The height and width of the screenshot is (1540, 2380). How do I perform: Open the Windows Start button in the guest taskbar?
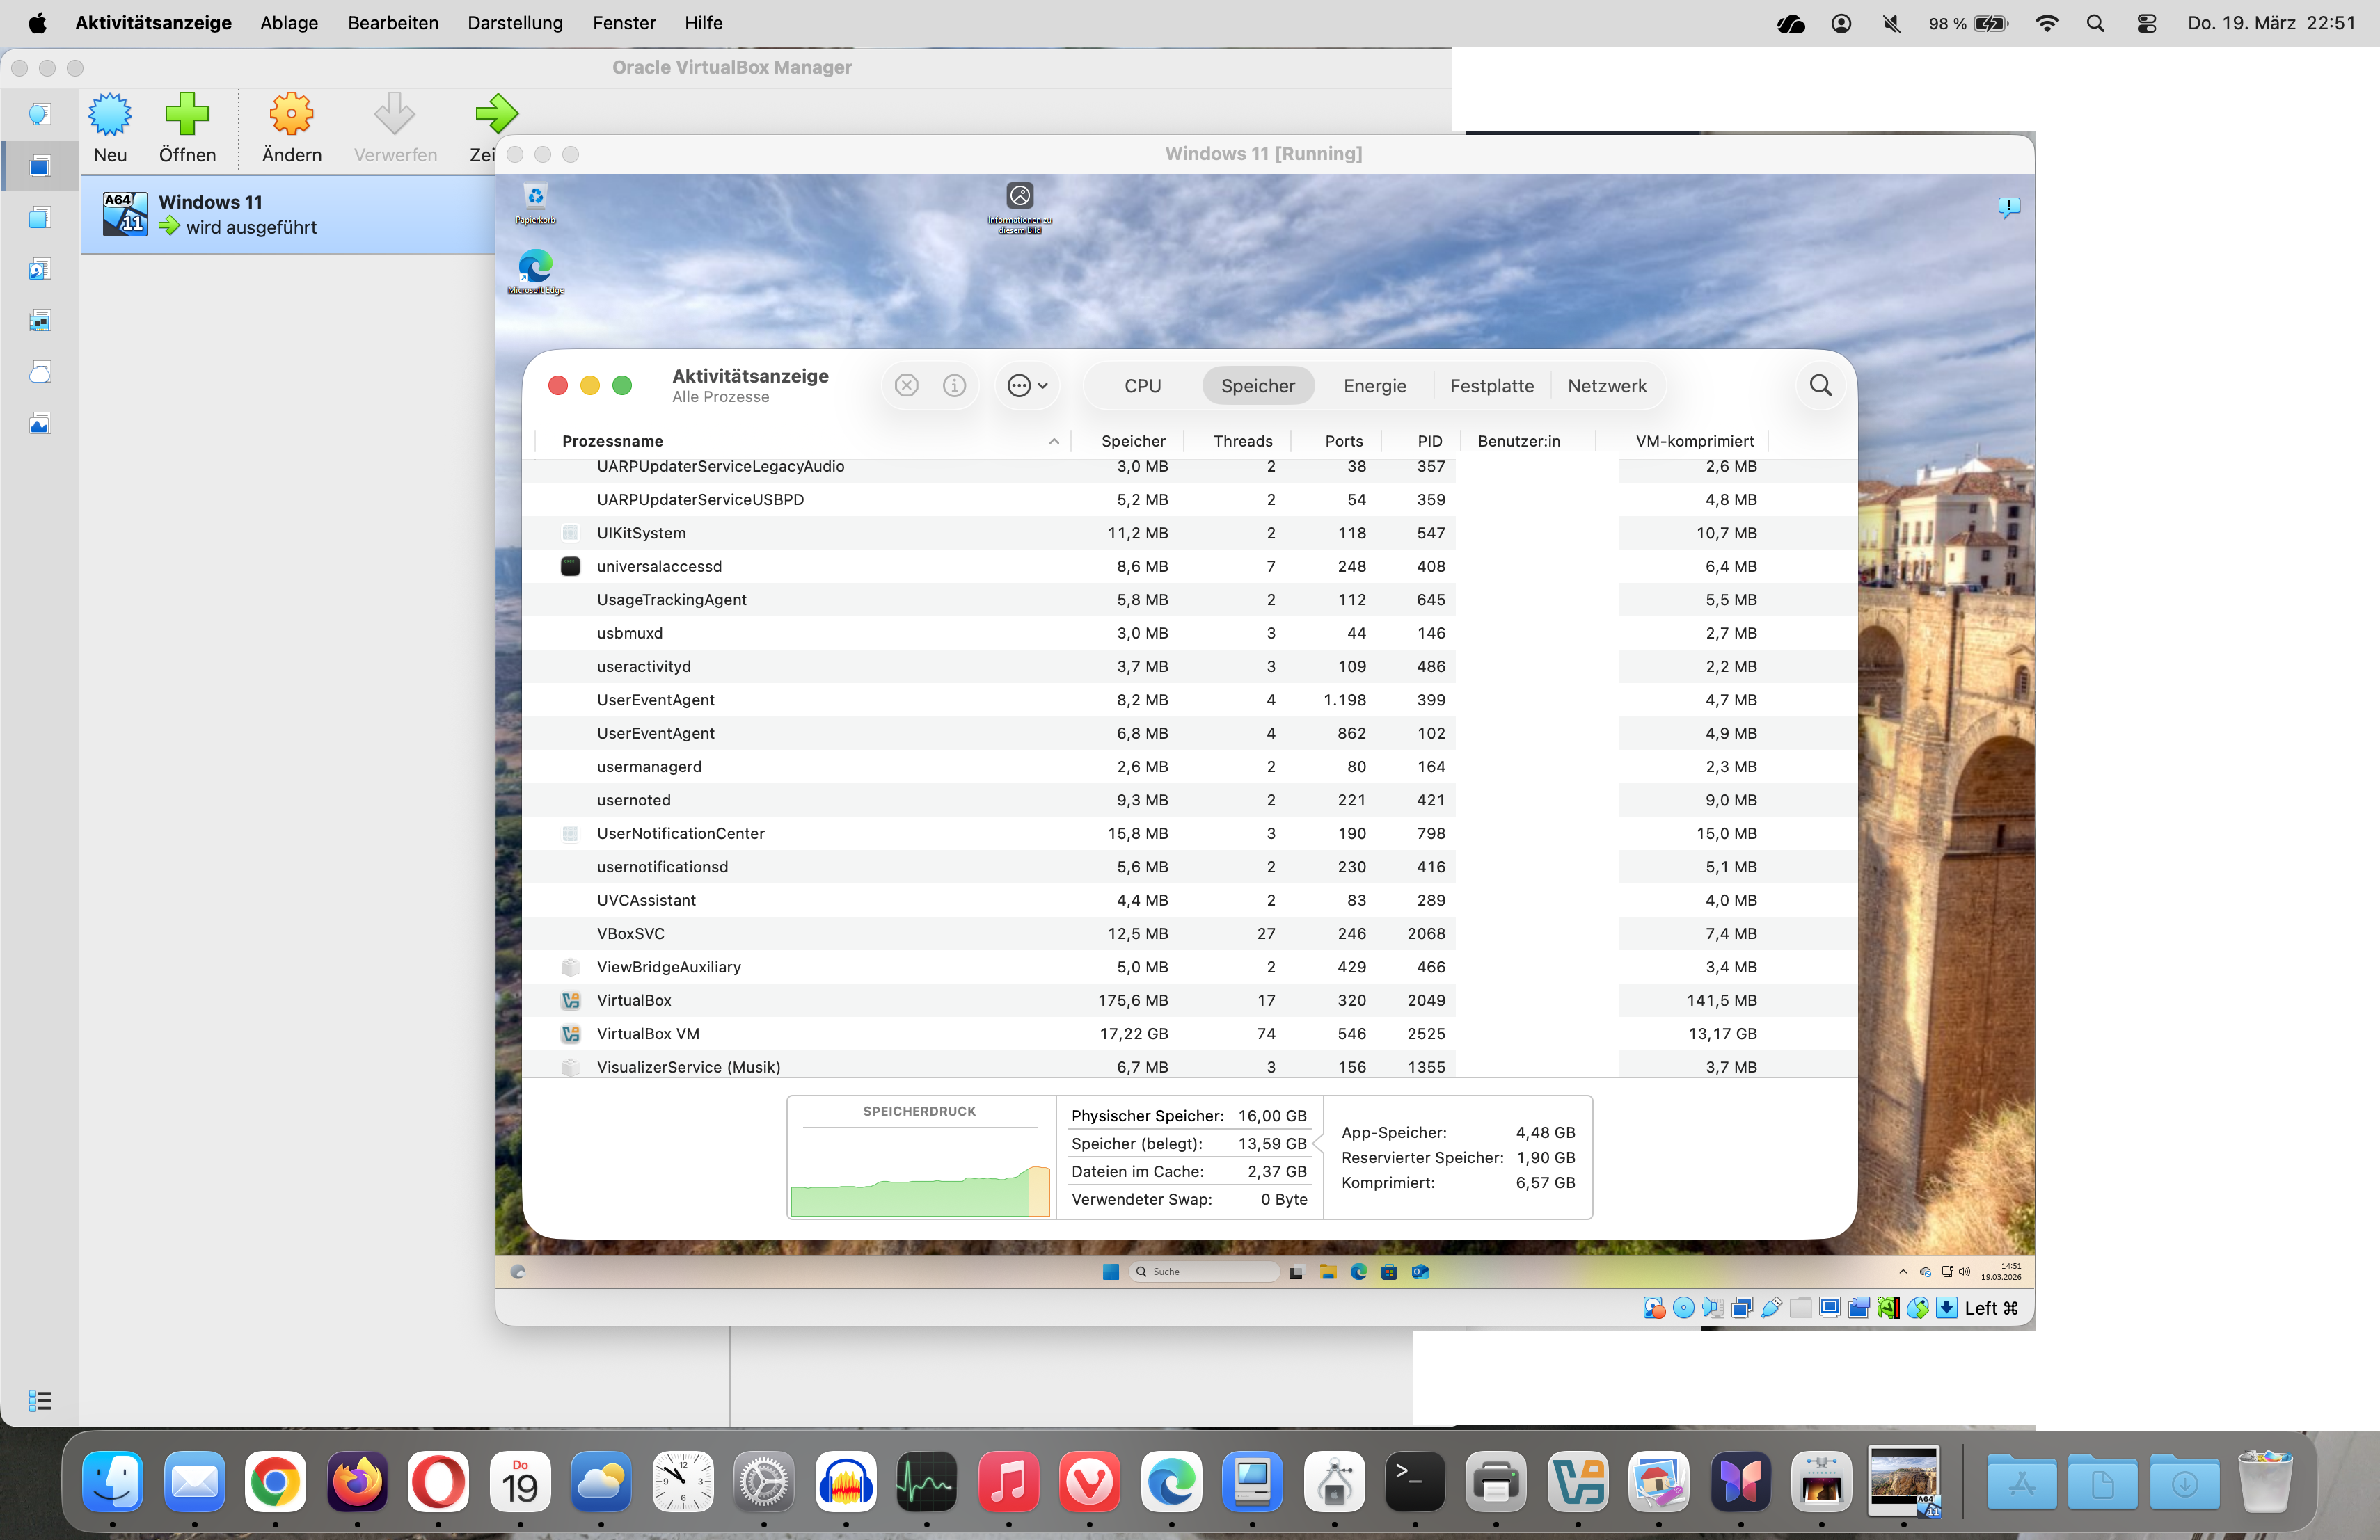tap(1110, 1272)
